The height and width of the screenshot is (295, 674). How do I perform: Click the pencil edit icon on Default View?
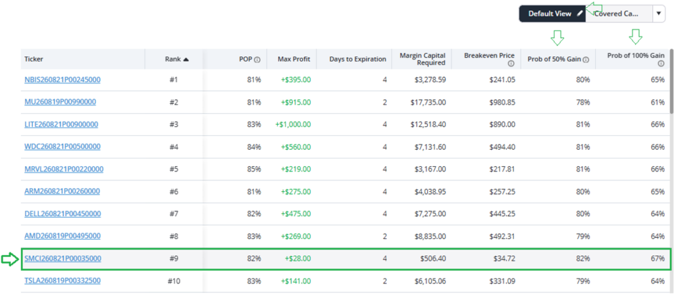coord(580,14)
